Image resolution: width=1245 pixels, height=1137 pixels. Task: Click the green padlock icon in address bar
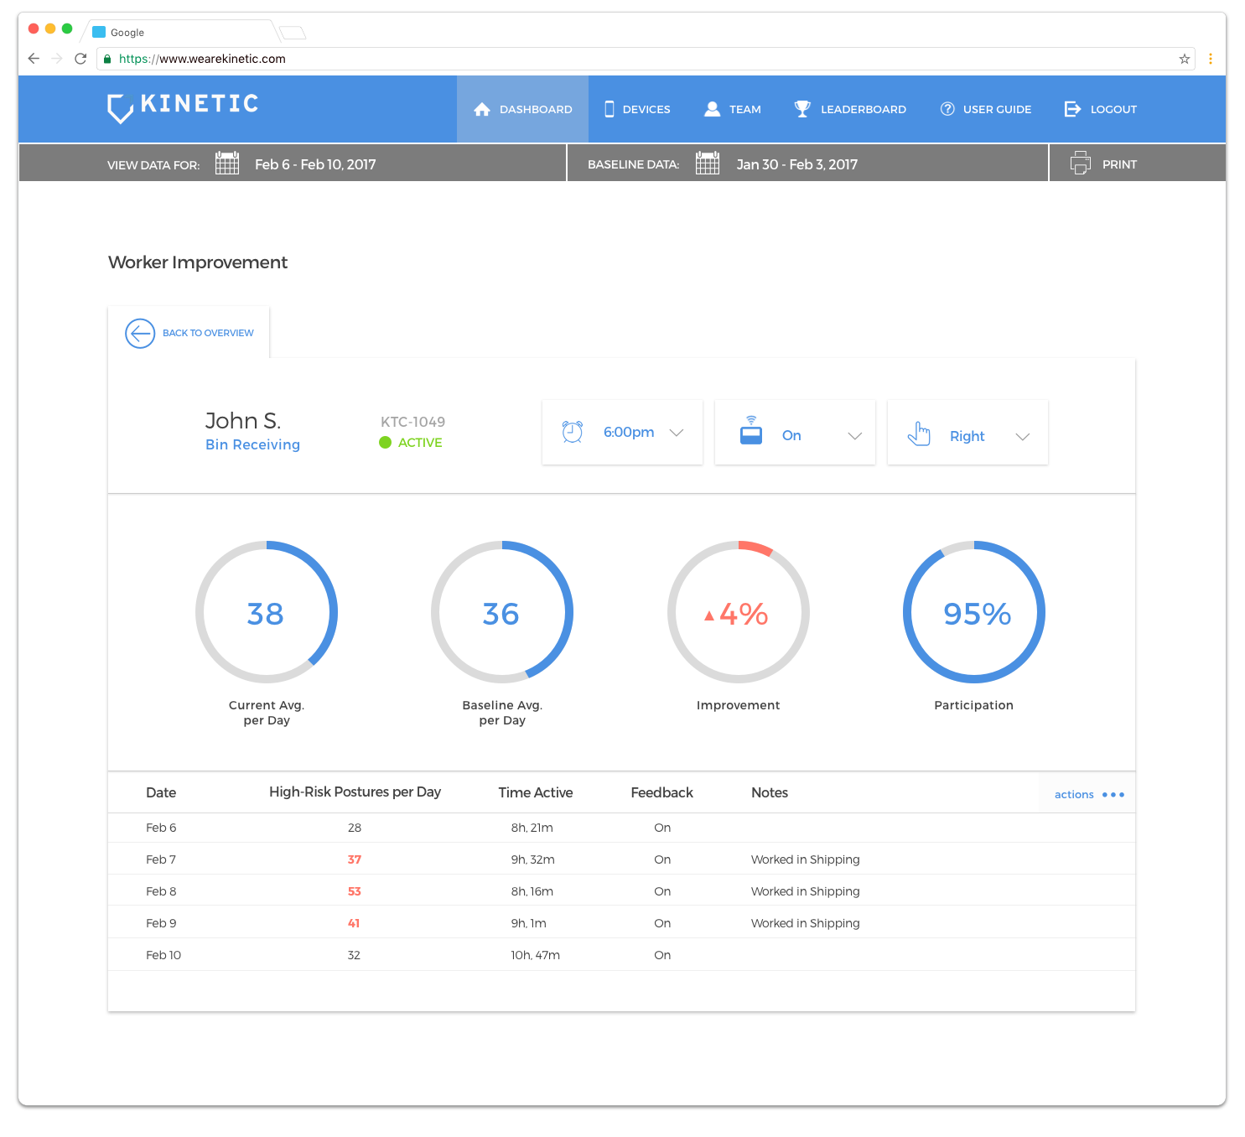point(107,59)
